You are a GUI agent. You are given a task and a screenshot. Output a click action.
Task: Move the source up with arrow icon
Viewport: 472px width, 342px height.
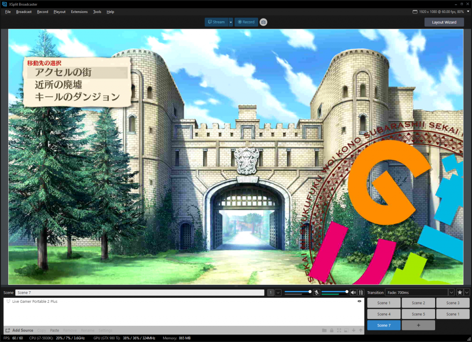tap(360, 330)
